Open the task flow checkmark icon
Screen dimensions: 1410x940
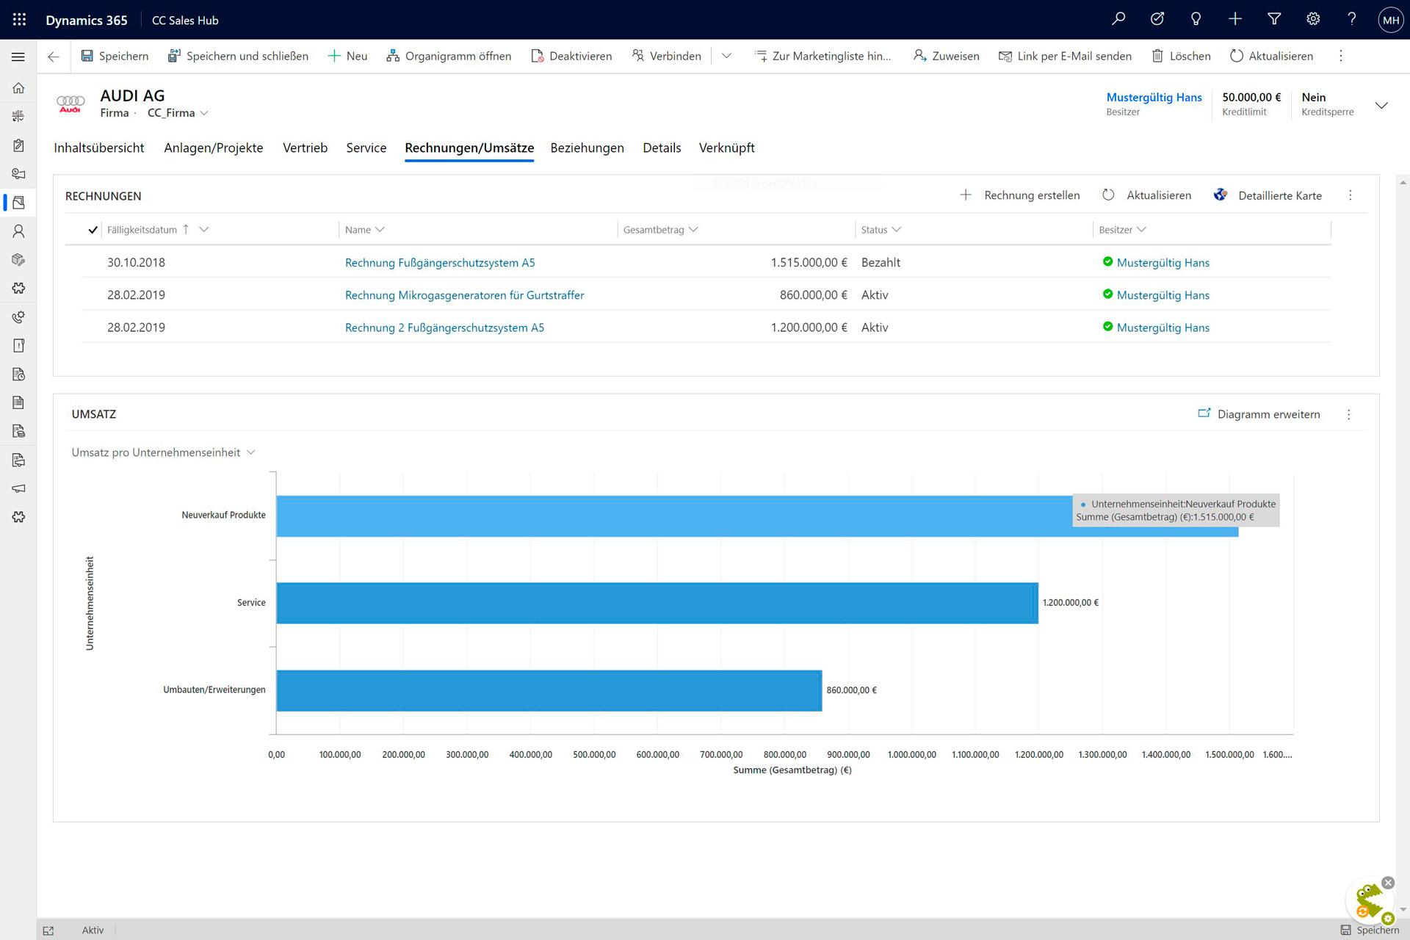(x=1157, y=20)
